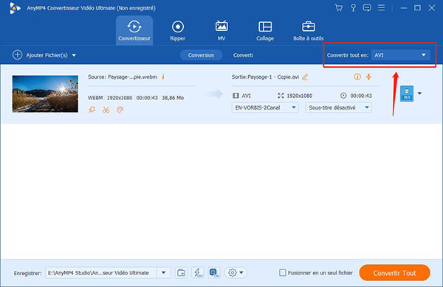The height and width of the screenshot is (287, 443).
Task: Rename output with the pencil icon
Action: coord(305,77)
